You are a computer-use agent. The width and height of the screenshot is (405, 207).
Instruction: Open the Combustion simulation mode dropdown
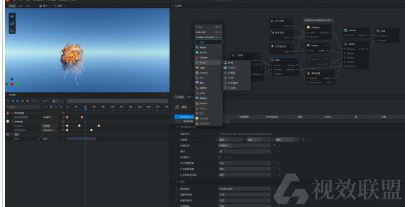244,189
